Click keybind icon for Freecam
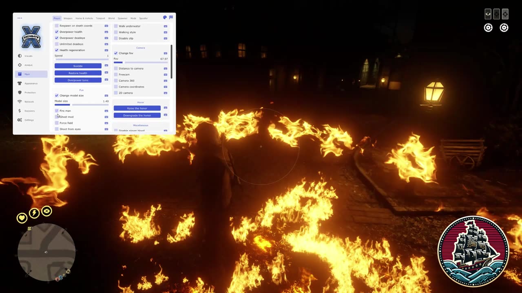522x293 pixels. [x=166, y=74]
